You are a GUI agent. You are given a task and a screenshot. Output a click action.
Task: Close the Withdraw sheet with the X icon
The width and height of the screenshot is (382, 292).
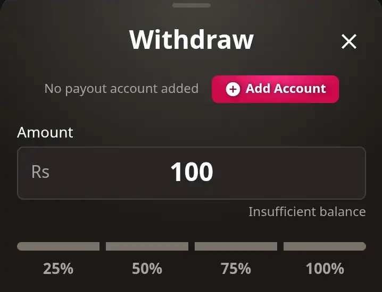(x=349, y=41)
